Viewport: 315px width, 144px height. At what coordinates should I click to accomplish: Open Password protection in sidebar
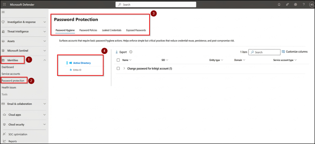click(x=13, y=81)
